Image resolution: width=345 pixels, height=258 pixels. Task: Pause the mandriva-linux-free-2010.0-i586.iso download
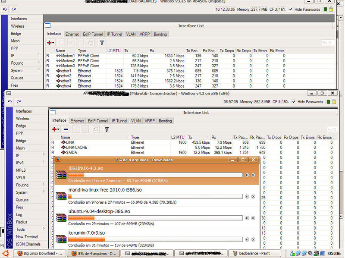tap(247, 196)
